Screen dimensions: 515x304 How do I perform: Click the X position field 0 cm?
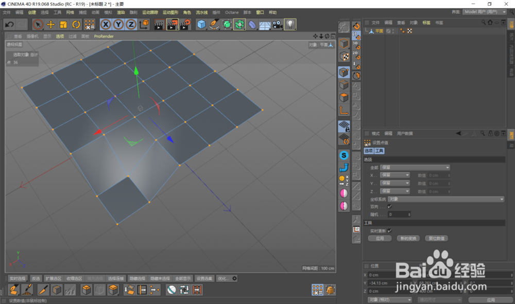click(x=389, y=275)
